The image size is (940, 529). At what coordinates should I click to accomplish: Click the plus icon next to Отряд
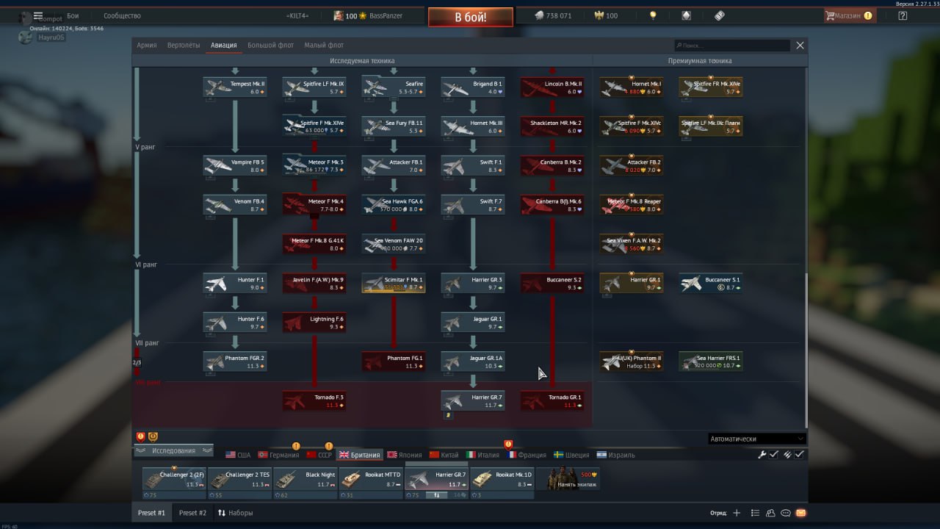pos(737,513)
